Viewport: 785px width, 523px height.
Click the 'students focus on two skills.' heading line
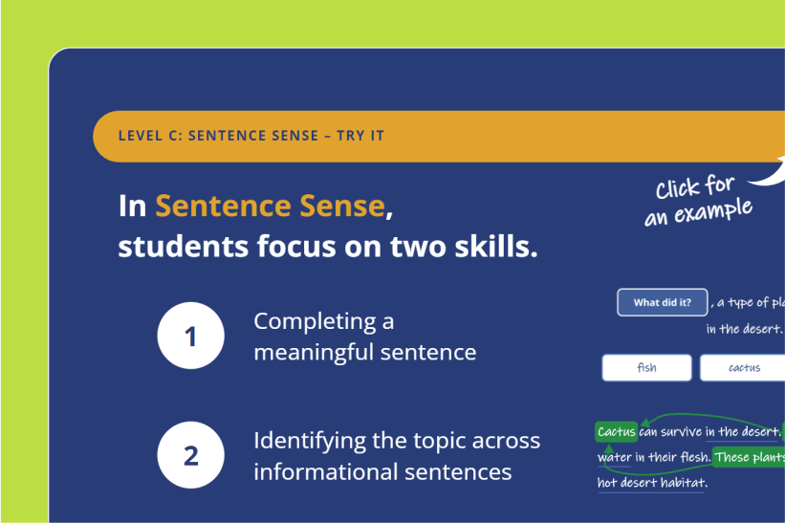[327, 247]
